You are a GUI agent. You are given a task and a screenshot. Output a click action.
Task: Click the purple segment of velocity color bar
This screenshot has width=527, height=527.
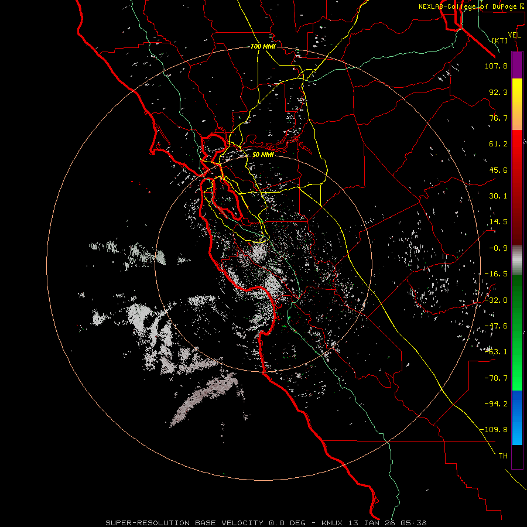tap(517, 65)
